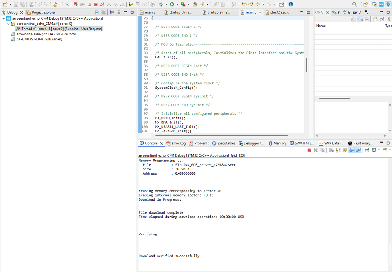Screen dimensions: 392x272
Task: Open the Display Selected Console dropdown arrow
Action: [379, 150]
